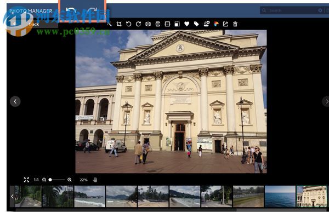This screenshot has width=329, height=212.
Task: Click the Undo arrow icon
Action: [x=71, y=10]
